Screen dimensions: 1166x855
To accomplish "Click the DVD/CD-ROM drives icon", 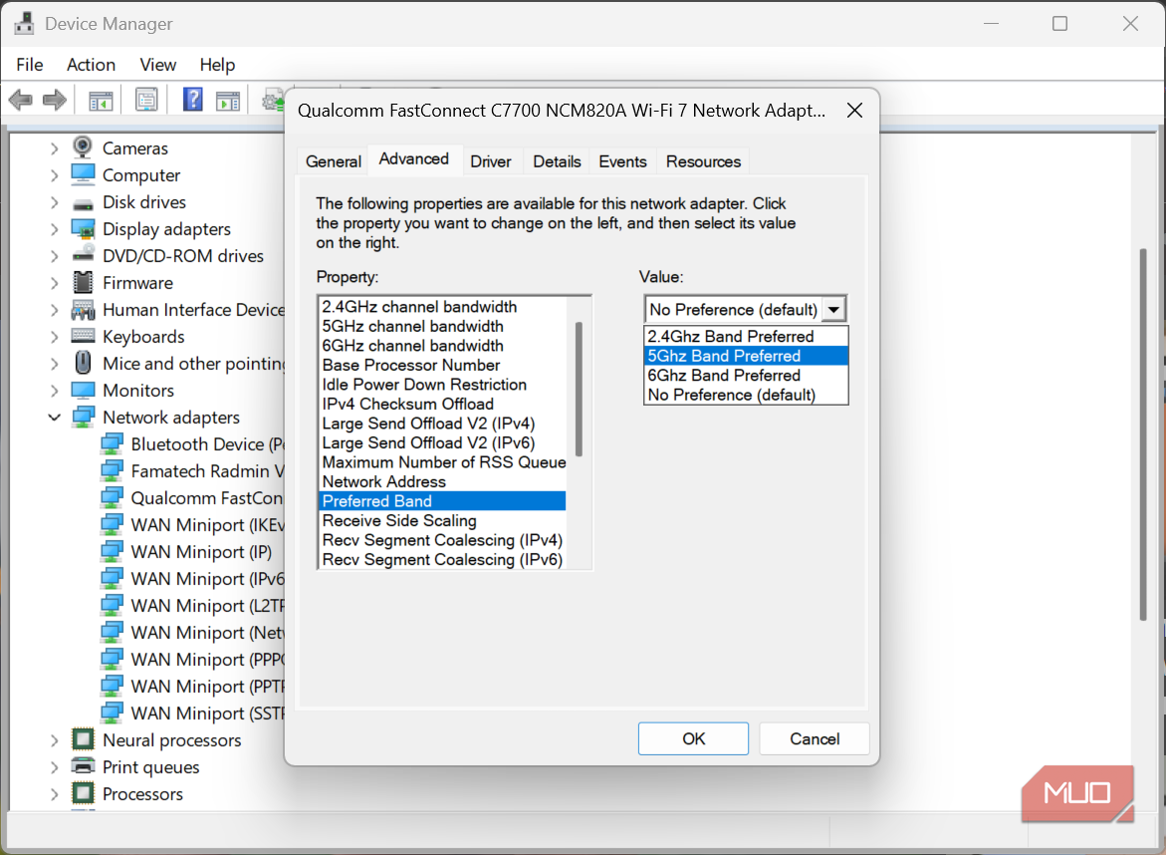I will click(83, 254).
